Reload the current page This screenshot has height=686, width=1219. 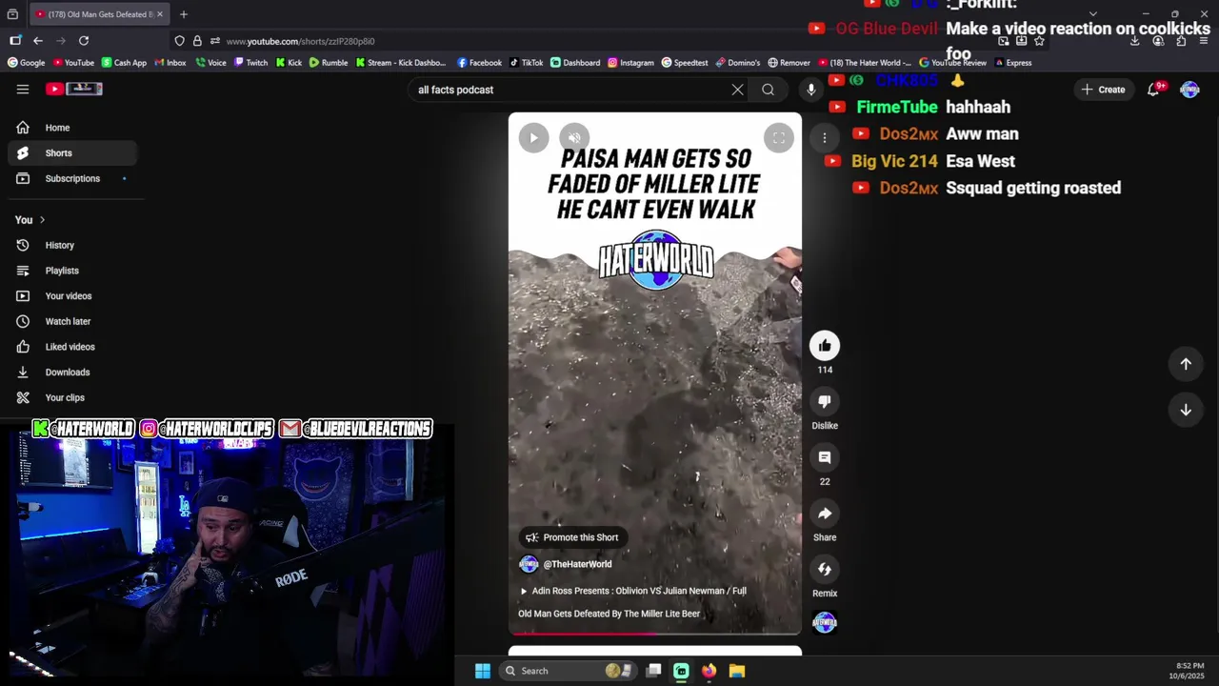pos(84,41)
